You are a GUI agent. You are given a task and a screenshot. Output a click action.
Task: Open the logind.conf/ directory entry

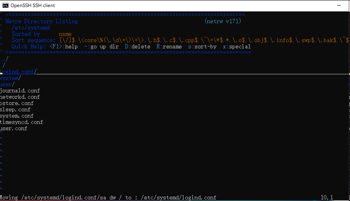click(x=18, y=72)
